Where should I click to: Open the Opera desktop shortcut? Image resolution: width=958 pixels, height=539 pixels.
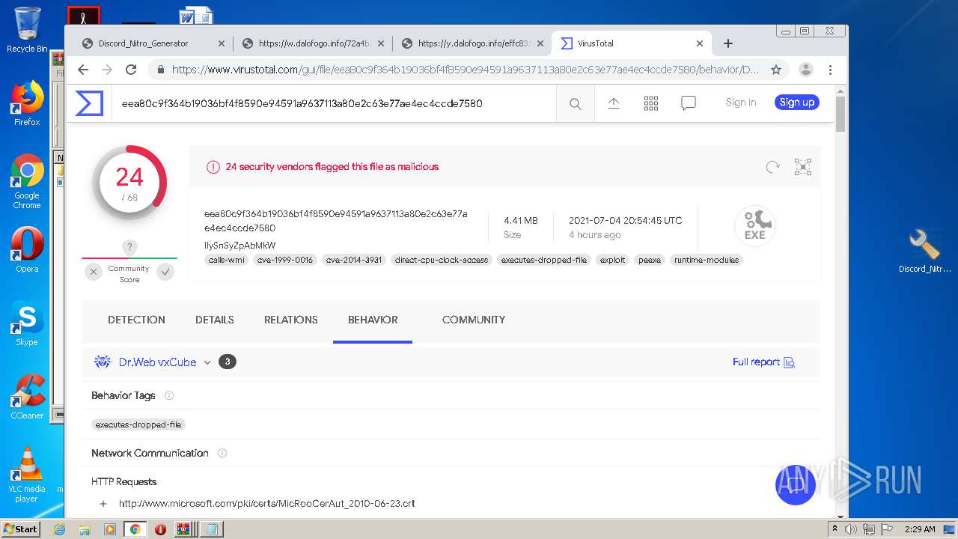coord(27,250)
